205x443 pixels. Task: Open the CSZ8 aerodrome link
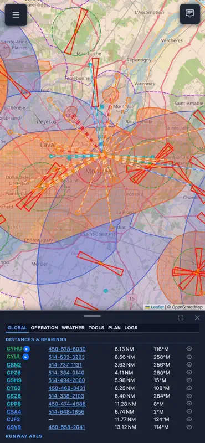click(x=14, y=396)
